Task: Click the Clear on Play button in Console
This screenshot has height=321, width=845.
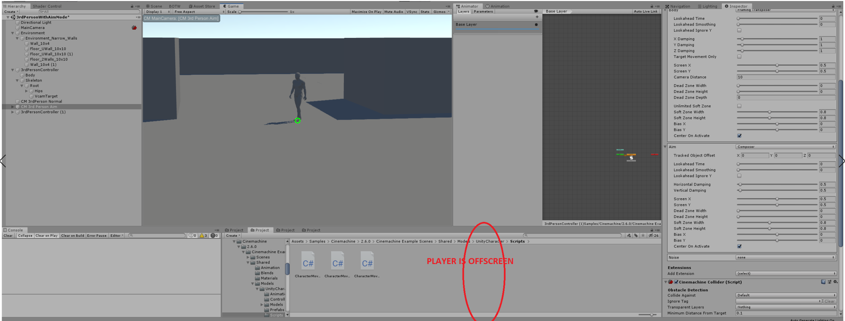Action: coord(46,235)
